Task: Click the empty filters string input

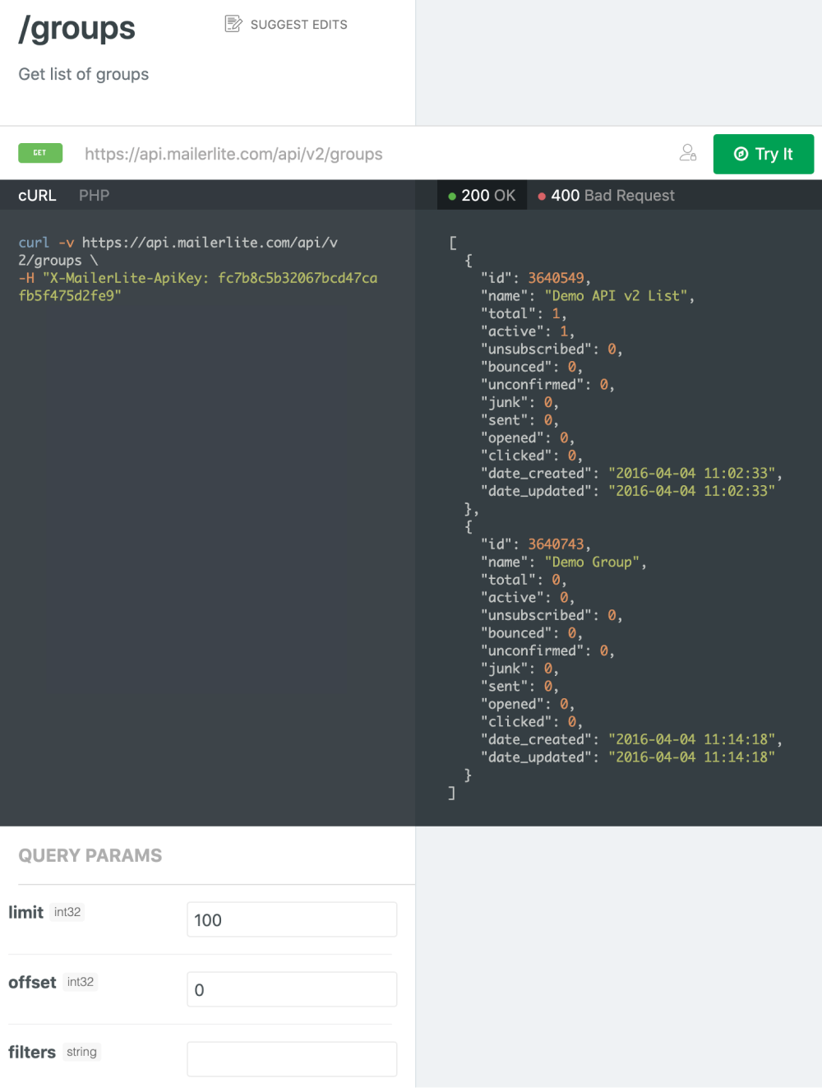Action: pos(292,1059)
